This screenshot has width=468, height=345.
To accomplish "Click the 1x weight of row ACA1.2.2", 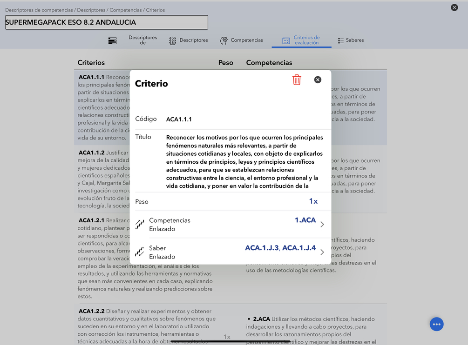I will 227,337.
